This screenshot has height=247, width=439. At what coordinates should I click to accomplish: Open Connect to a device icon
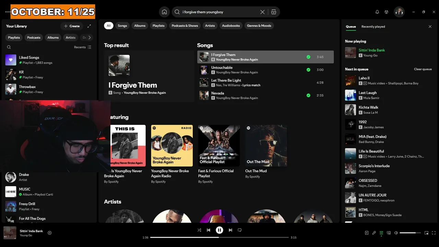pyautogui.click(x=389, y=233)
